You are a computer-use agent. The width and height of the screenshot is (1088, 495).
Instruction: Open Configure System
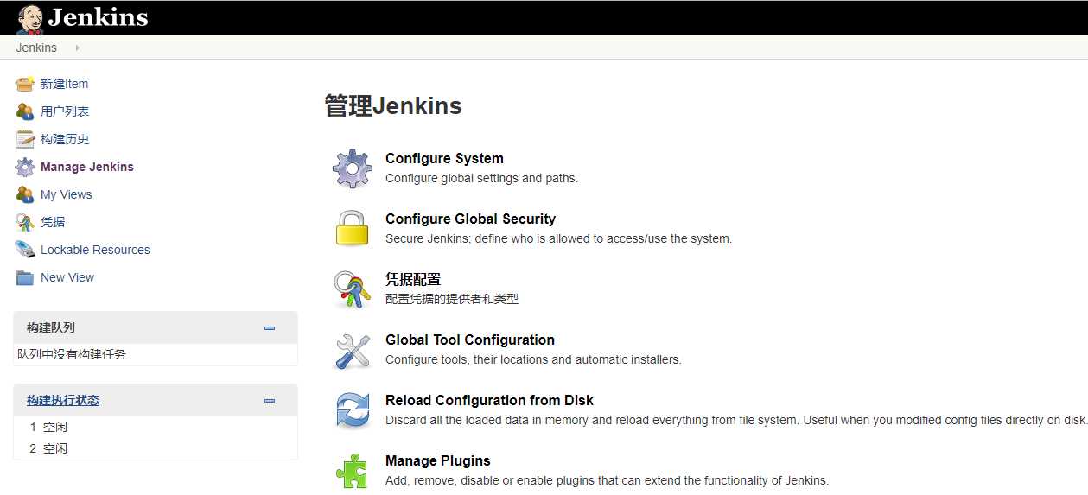(x=444, y=158)
